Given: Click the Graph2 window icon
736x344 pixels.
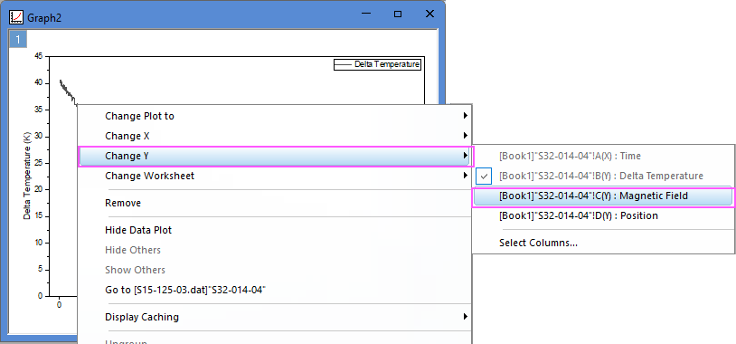Looking at the screenshot, I should coord(16,17).
